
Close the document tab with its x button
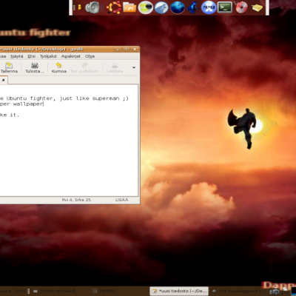(4, 80)
